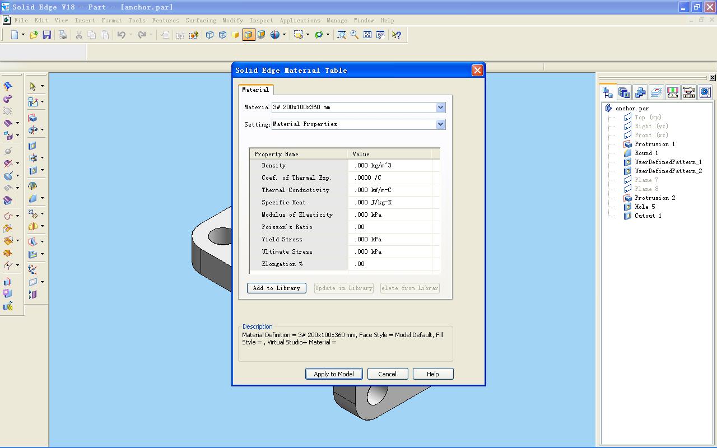Click the Cancel button
717x448 pixels.
click(x=387, y=374)
